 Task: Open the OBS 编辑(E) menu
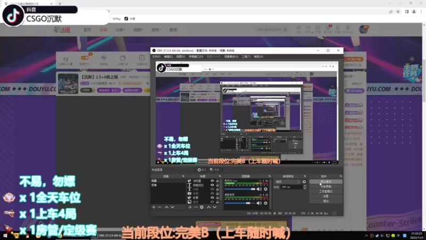click(x=168, y=57)
